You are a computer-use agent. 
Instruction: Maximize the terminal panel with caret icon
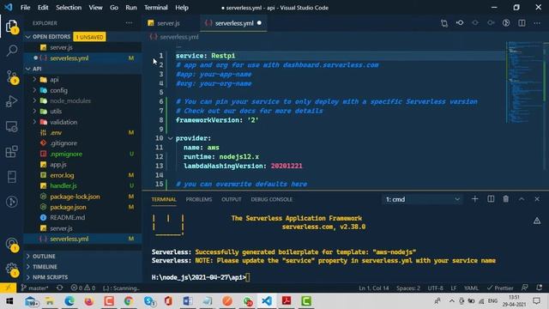click(x=522, y=199)
